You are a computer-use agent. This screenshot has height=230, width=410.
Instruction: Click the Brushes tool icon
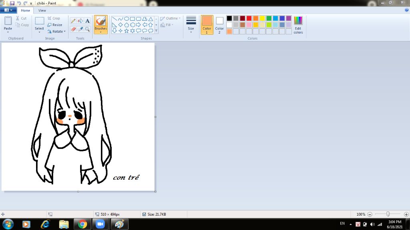pos(100,21)
